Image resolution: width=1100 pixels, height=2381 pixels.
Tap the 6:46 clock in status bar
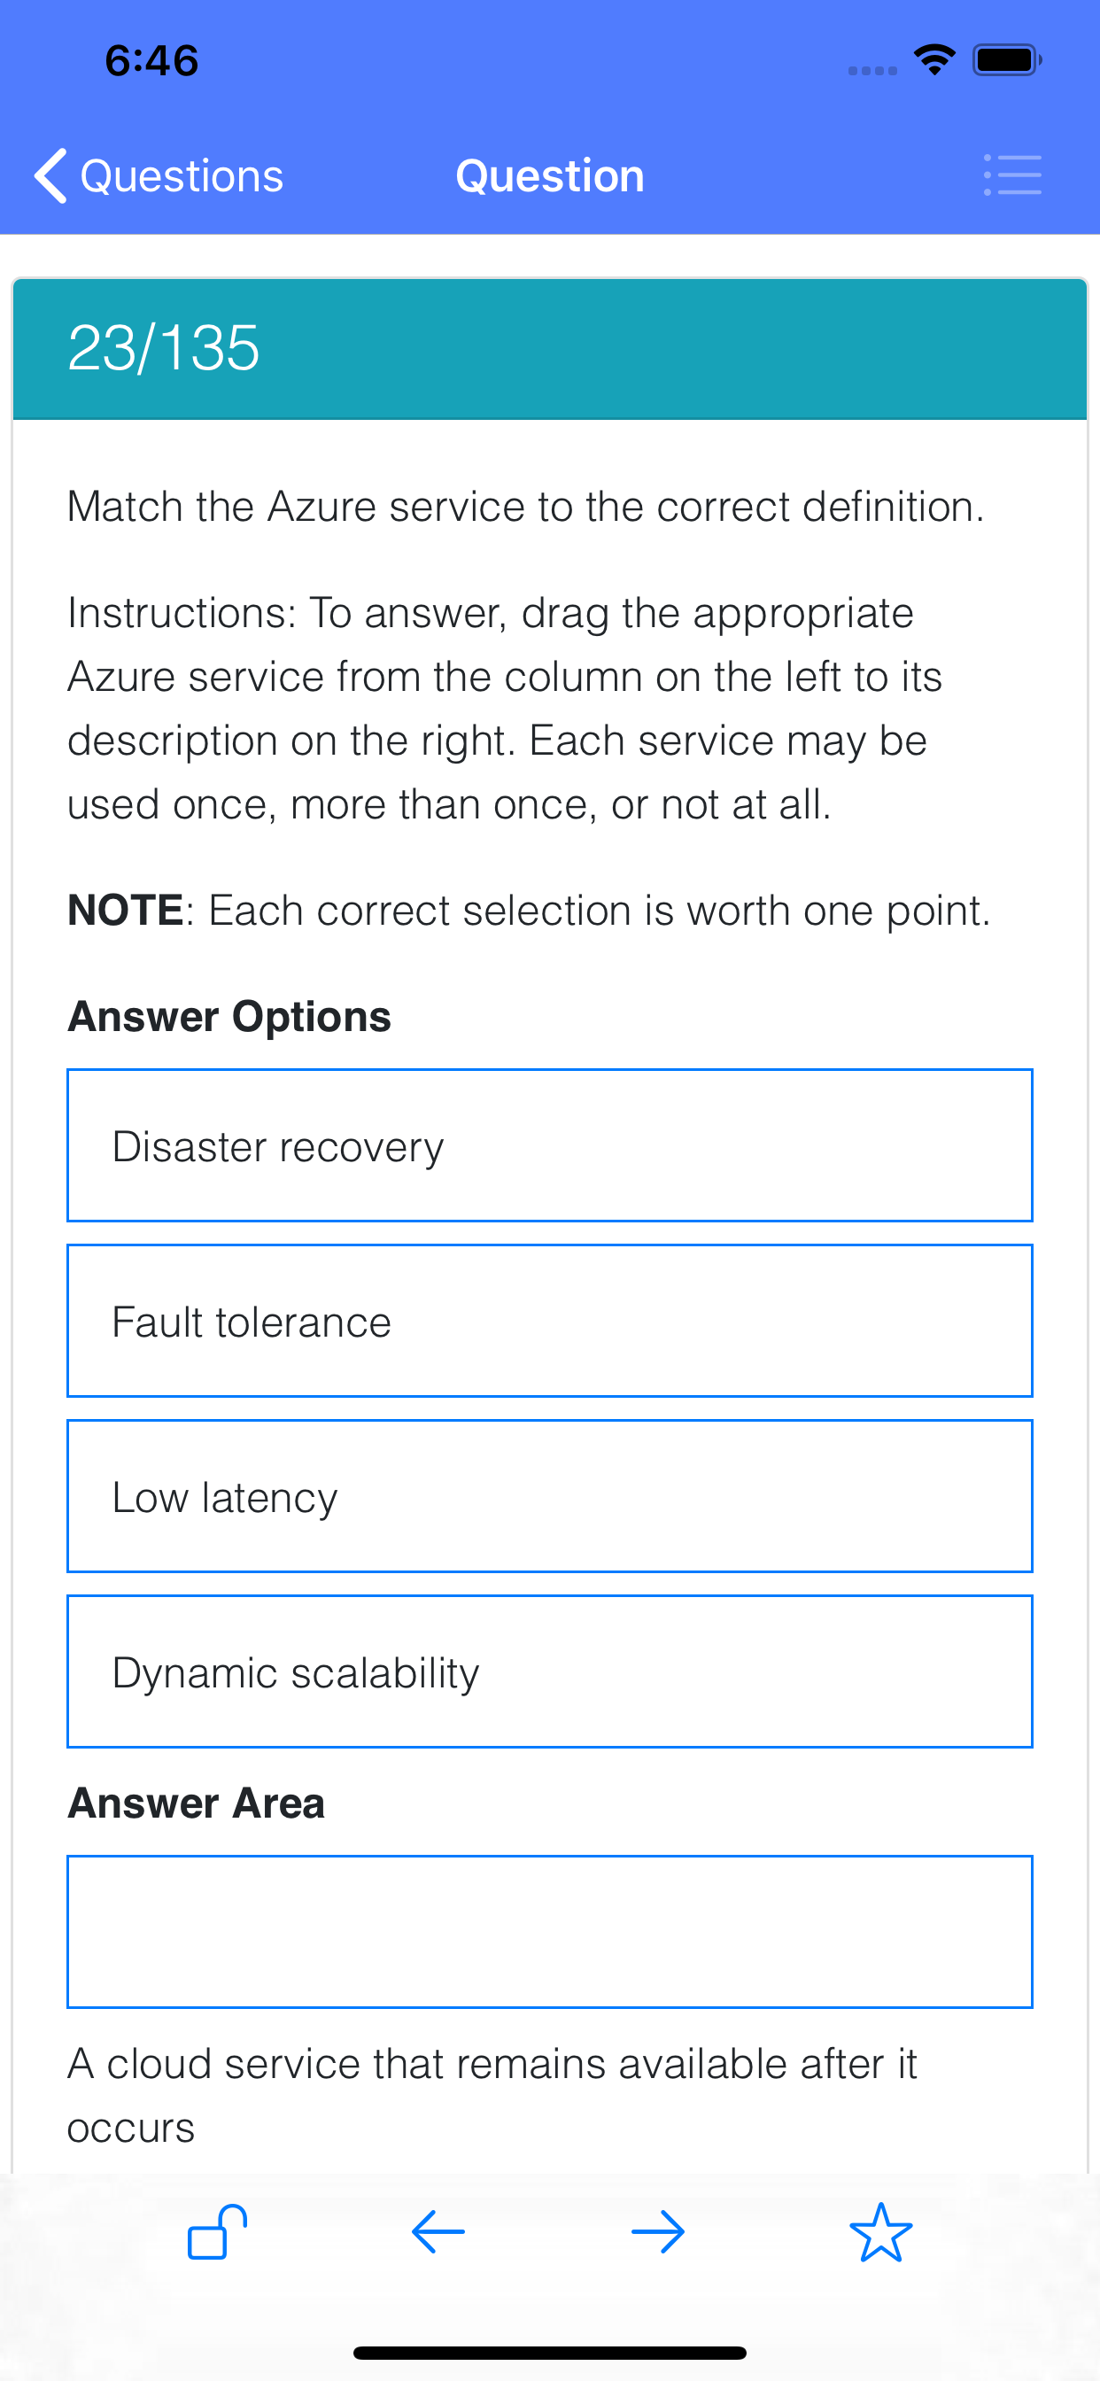[151, 61]
